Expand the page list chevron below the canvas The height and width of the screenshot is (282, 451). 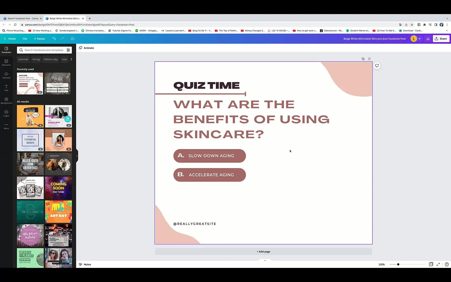[x=265, y=260]
